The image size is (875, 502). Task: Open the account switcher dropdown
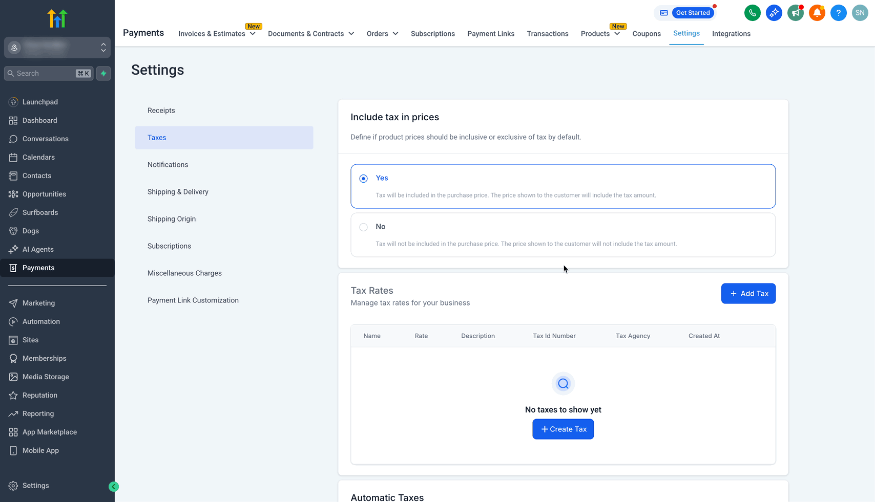(57, 48)
